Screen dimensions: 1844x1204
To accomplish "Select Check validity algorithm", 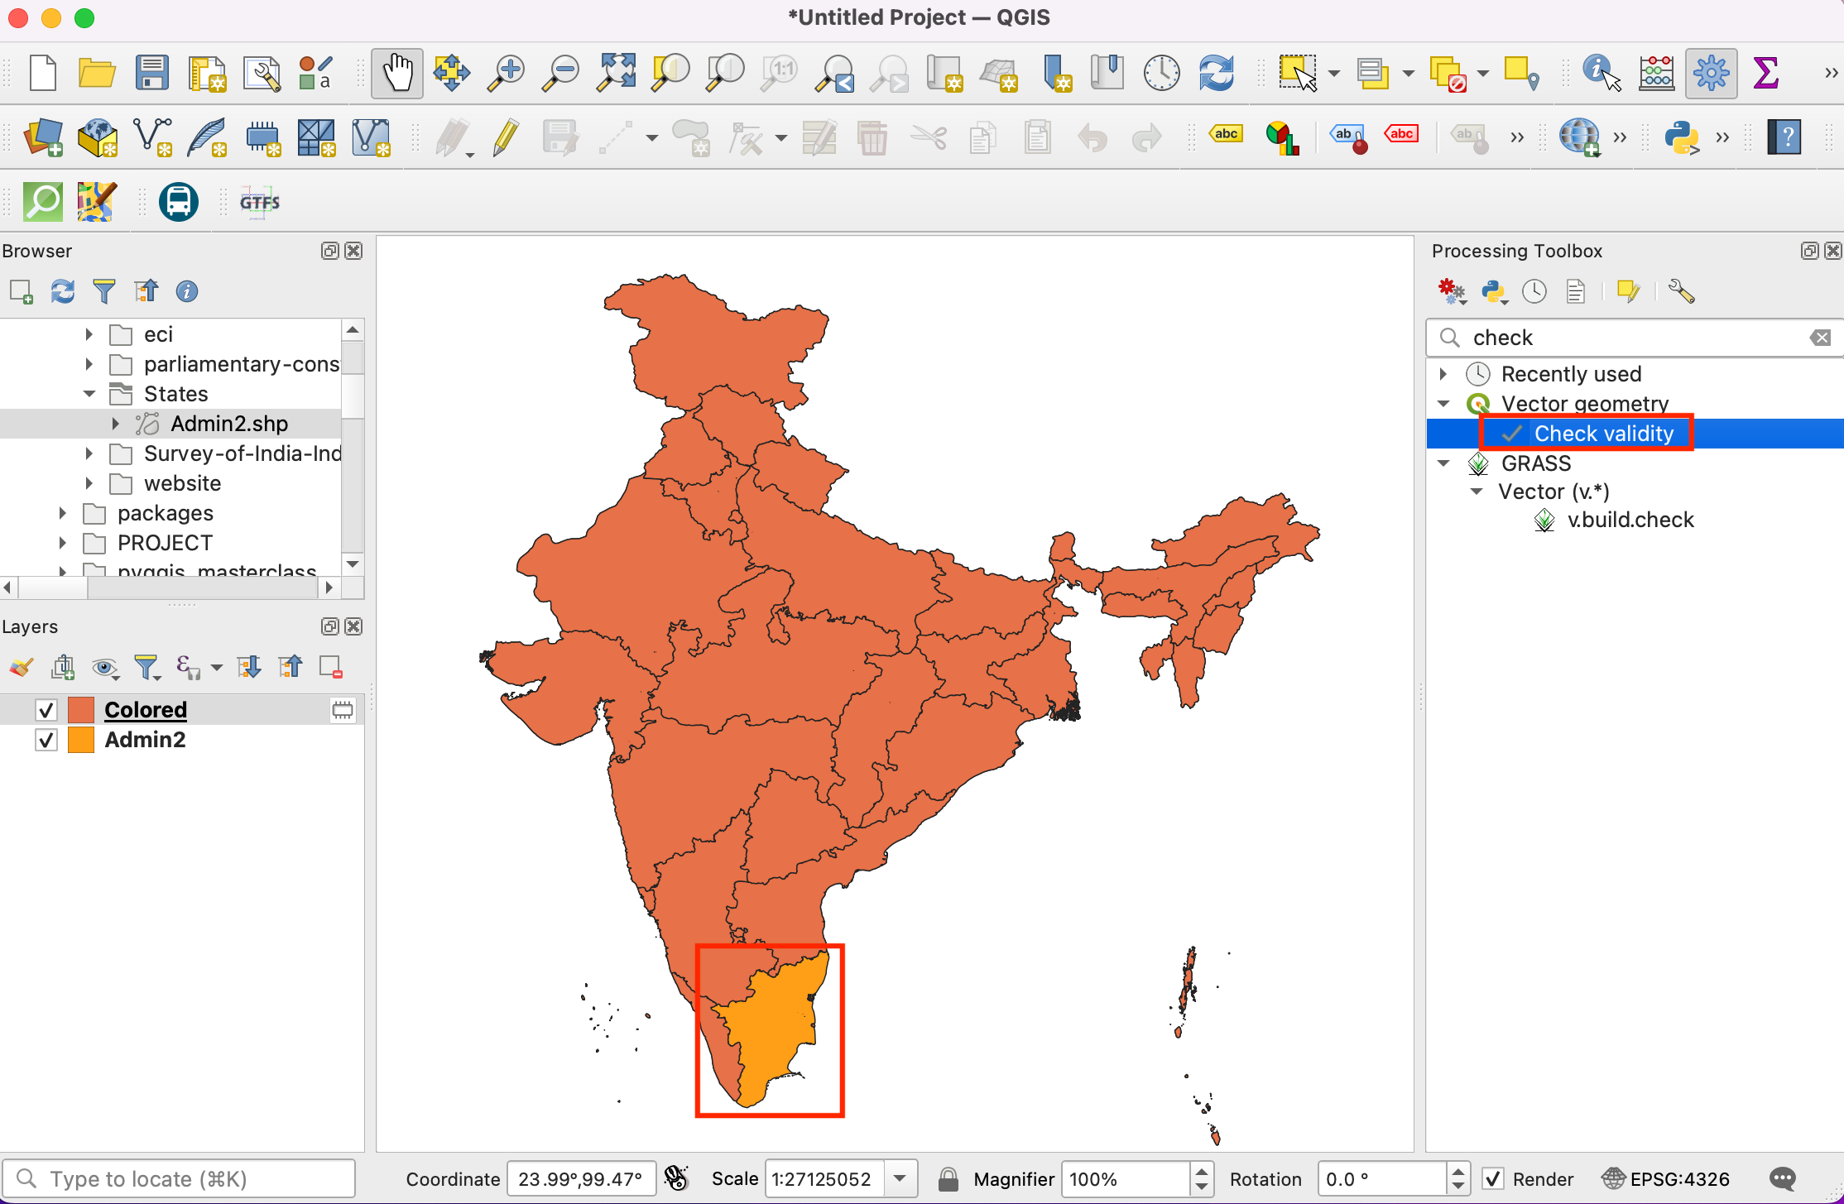I will click(1603, 434).
